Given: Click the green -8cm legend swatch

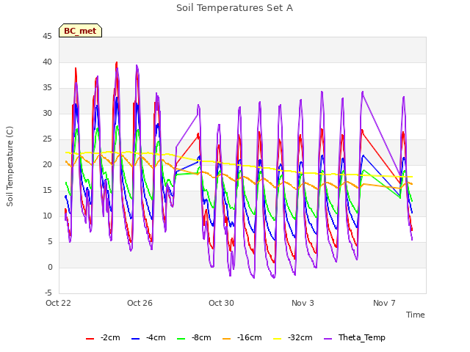Looking at the screenshot, I should [x=181, y=339].
